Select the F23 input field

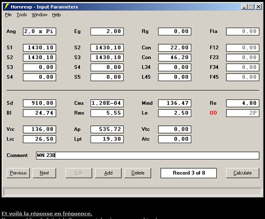pyautogui.click(x=243, y=58)
